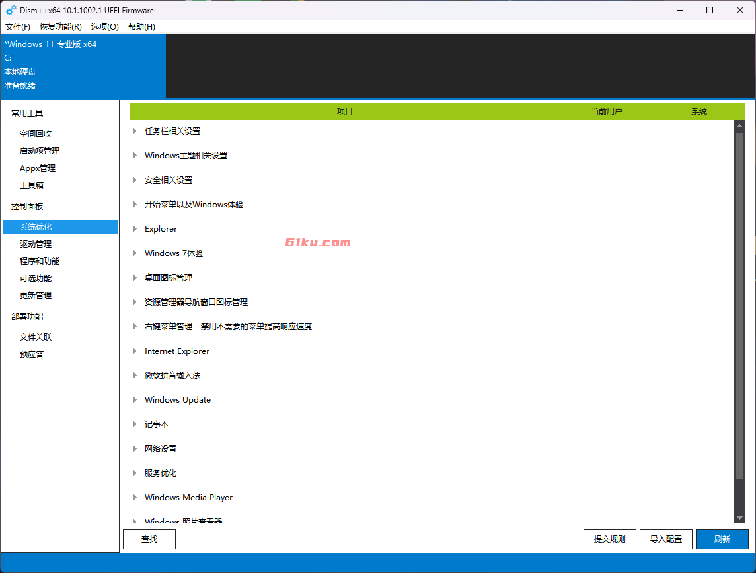Viewport: 756px width, 573px height.
Task: Expand the 桌面图标管理 arrow
Action: point(135,278)
